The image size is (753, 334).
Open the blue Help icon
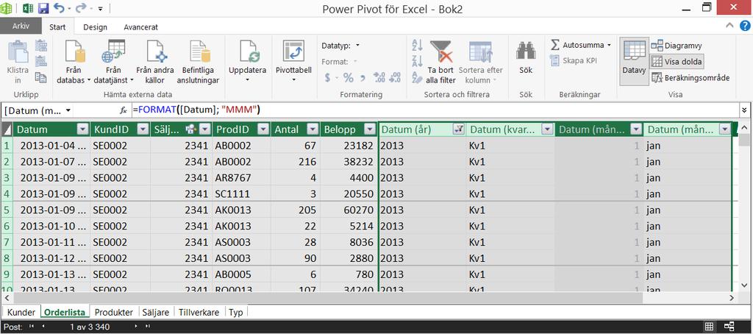(746, 27)
